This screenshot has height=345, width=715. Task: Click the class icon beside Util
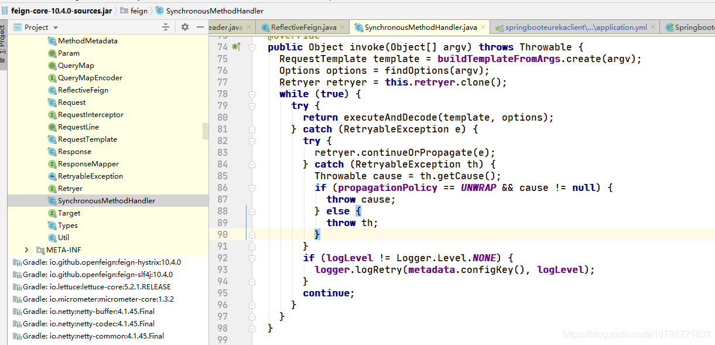(x=52, y=238)
